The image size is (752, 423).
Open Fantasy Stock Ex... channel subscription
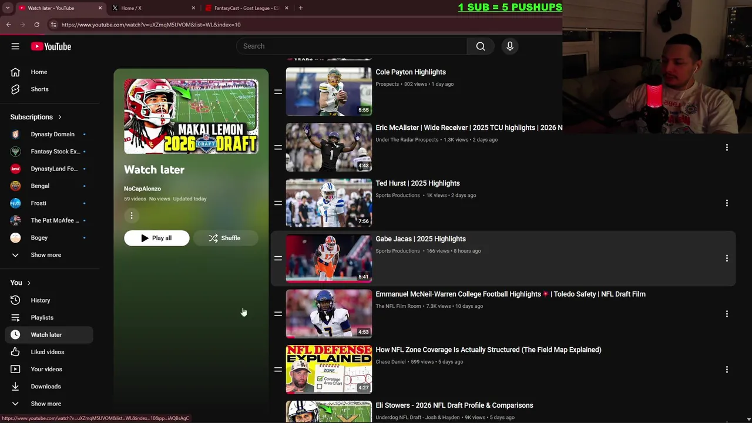[x=49, y=152]
